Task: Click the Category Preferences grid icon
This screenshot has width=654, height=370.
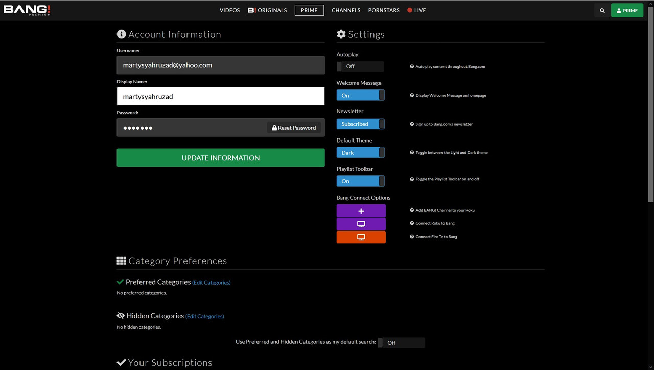Action: coord(121,261)
